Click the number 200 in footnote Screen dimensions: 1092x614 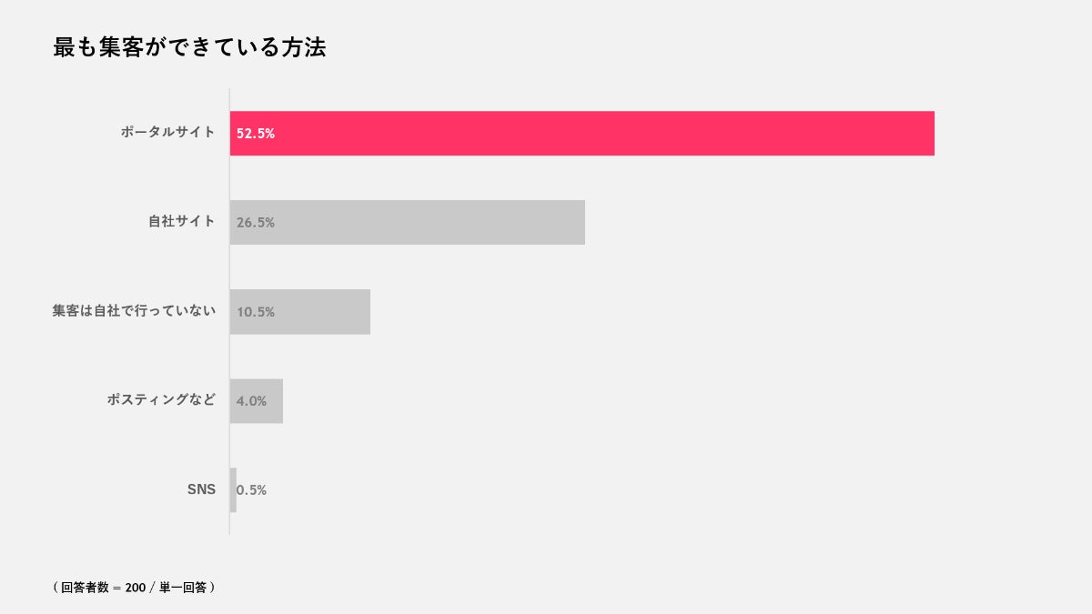[136, 588]
